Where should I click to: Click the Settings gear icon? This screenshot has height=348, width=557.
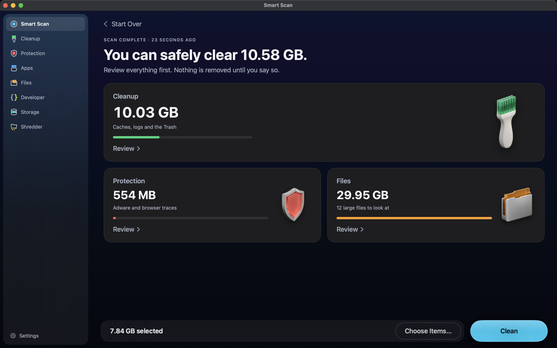pos(13,336)
